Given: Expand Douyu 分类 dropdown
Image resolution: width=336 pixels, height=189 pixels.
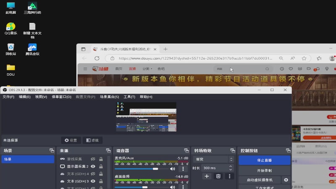Looking at the screenshot, I should pos(147,69).
